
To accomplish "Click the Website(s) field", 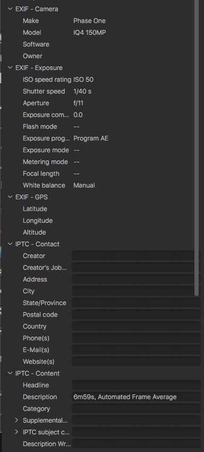I will coord(136,362).
